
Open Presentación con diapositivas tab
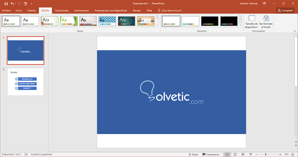[111, 10]
